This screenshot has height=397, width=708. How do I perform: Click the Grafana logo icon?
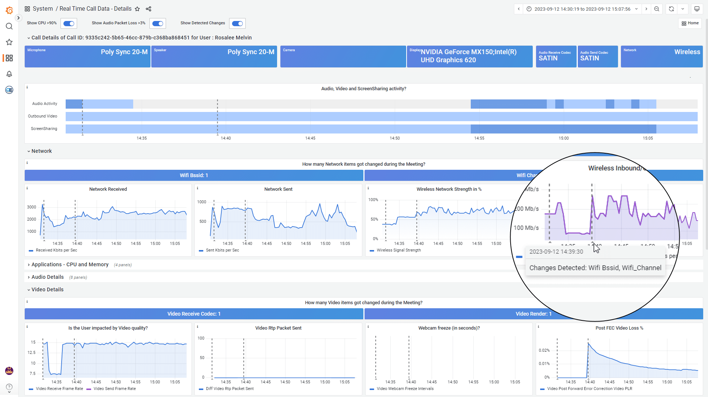9,10
